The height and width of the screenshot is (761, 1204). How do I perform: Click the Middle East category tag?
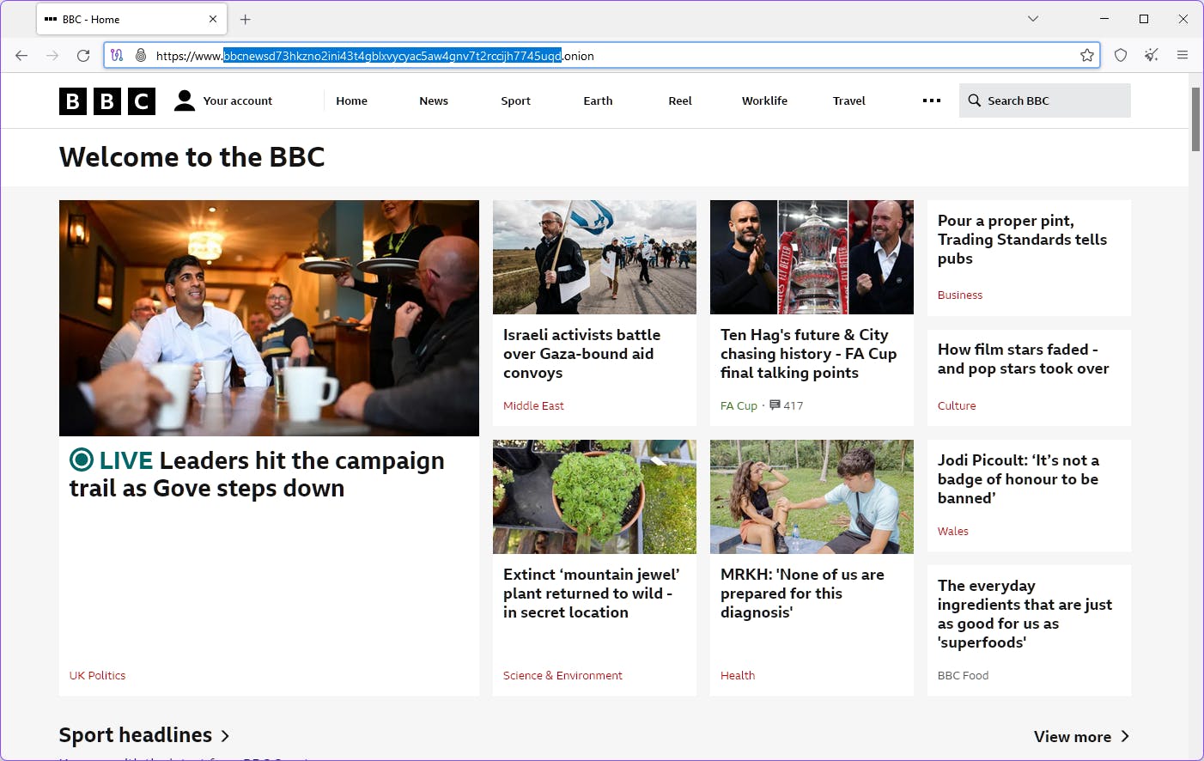tap(533, 405)
